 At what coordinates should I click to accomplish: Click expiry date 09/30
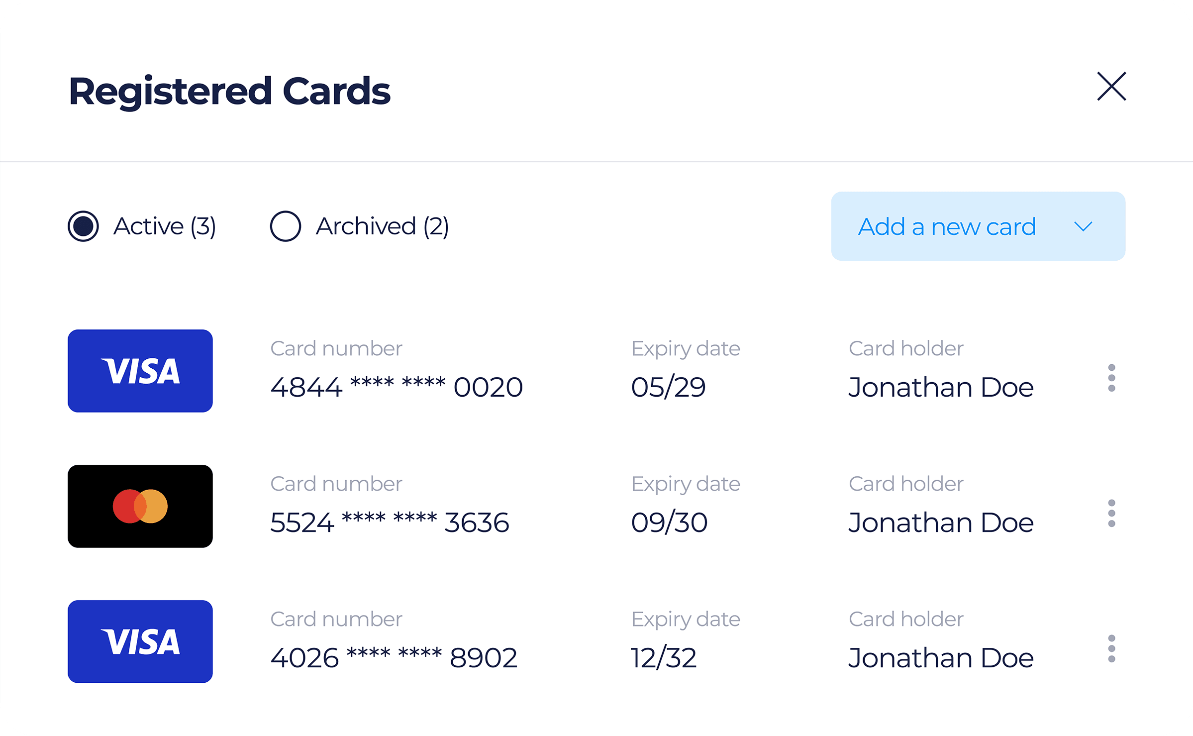(669, 523)
